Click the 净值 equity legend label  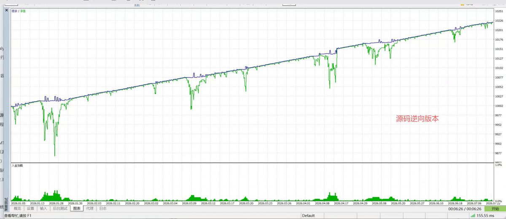tap(22, 11)
